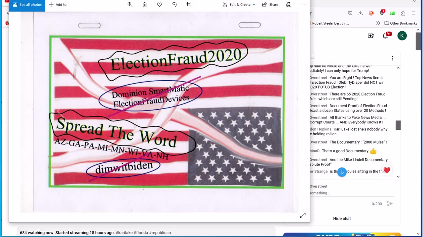Click Add to button in Photos toolbar
423x237 pixels.
pos(58,5)
